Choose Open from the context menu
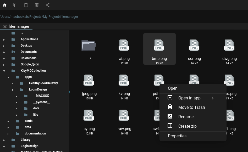The width and height of the screenshot is (248, 152). (x=173, y=88)
